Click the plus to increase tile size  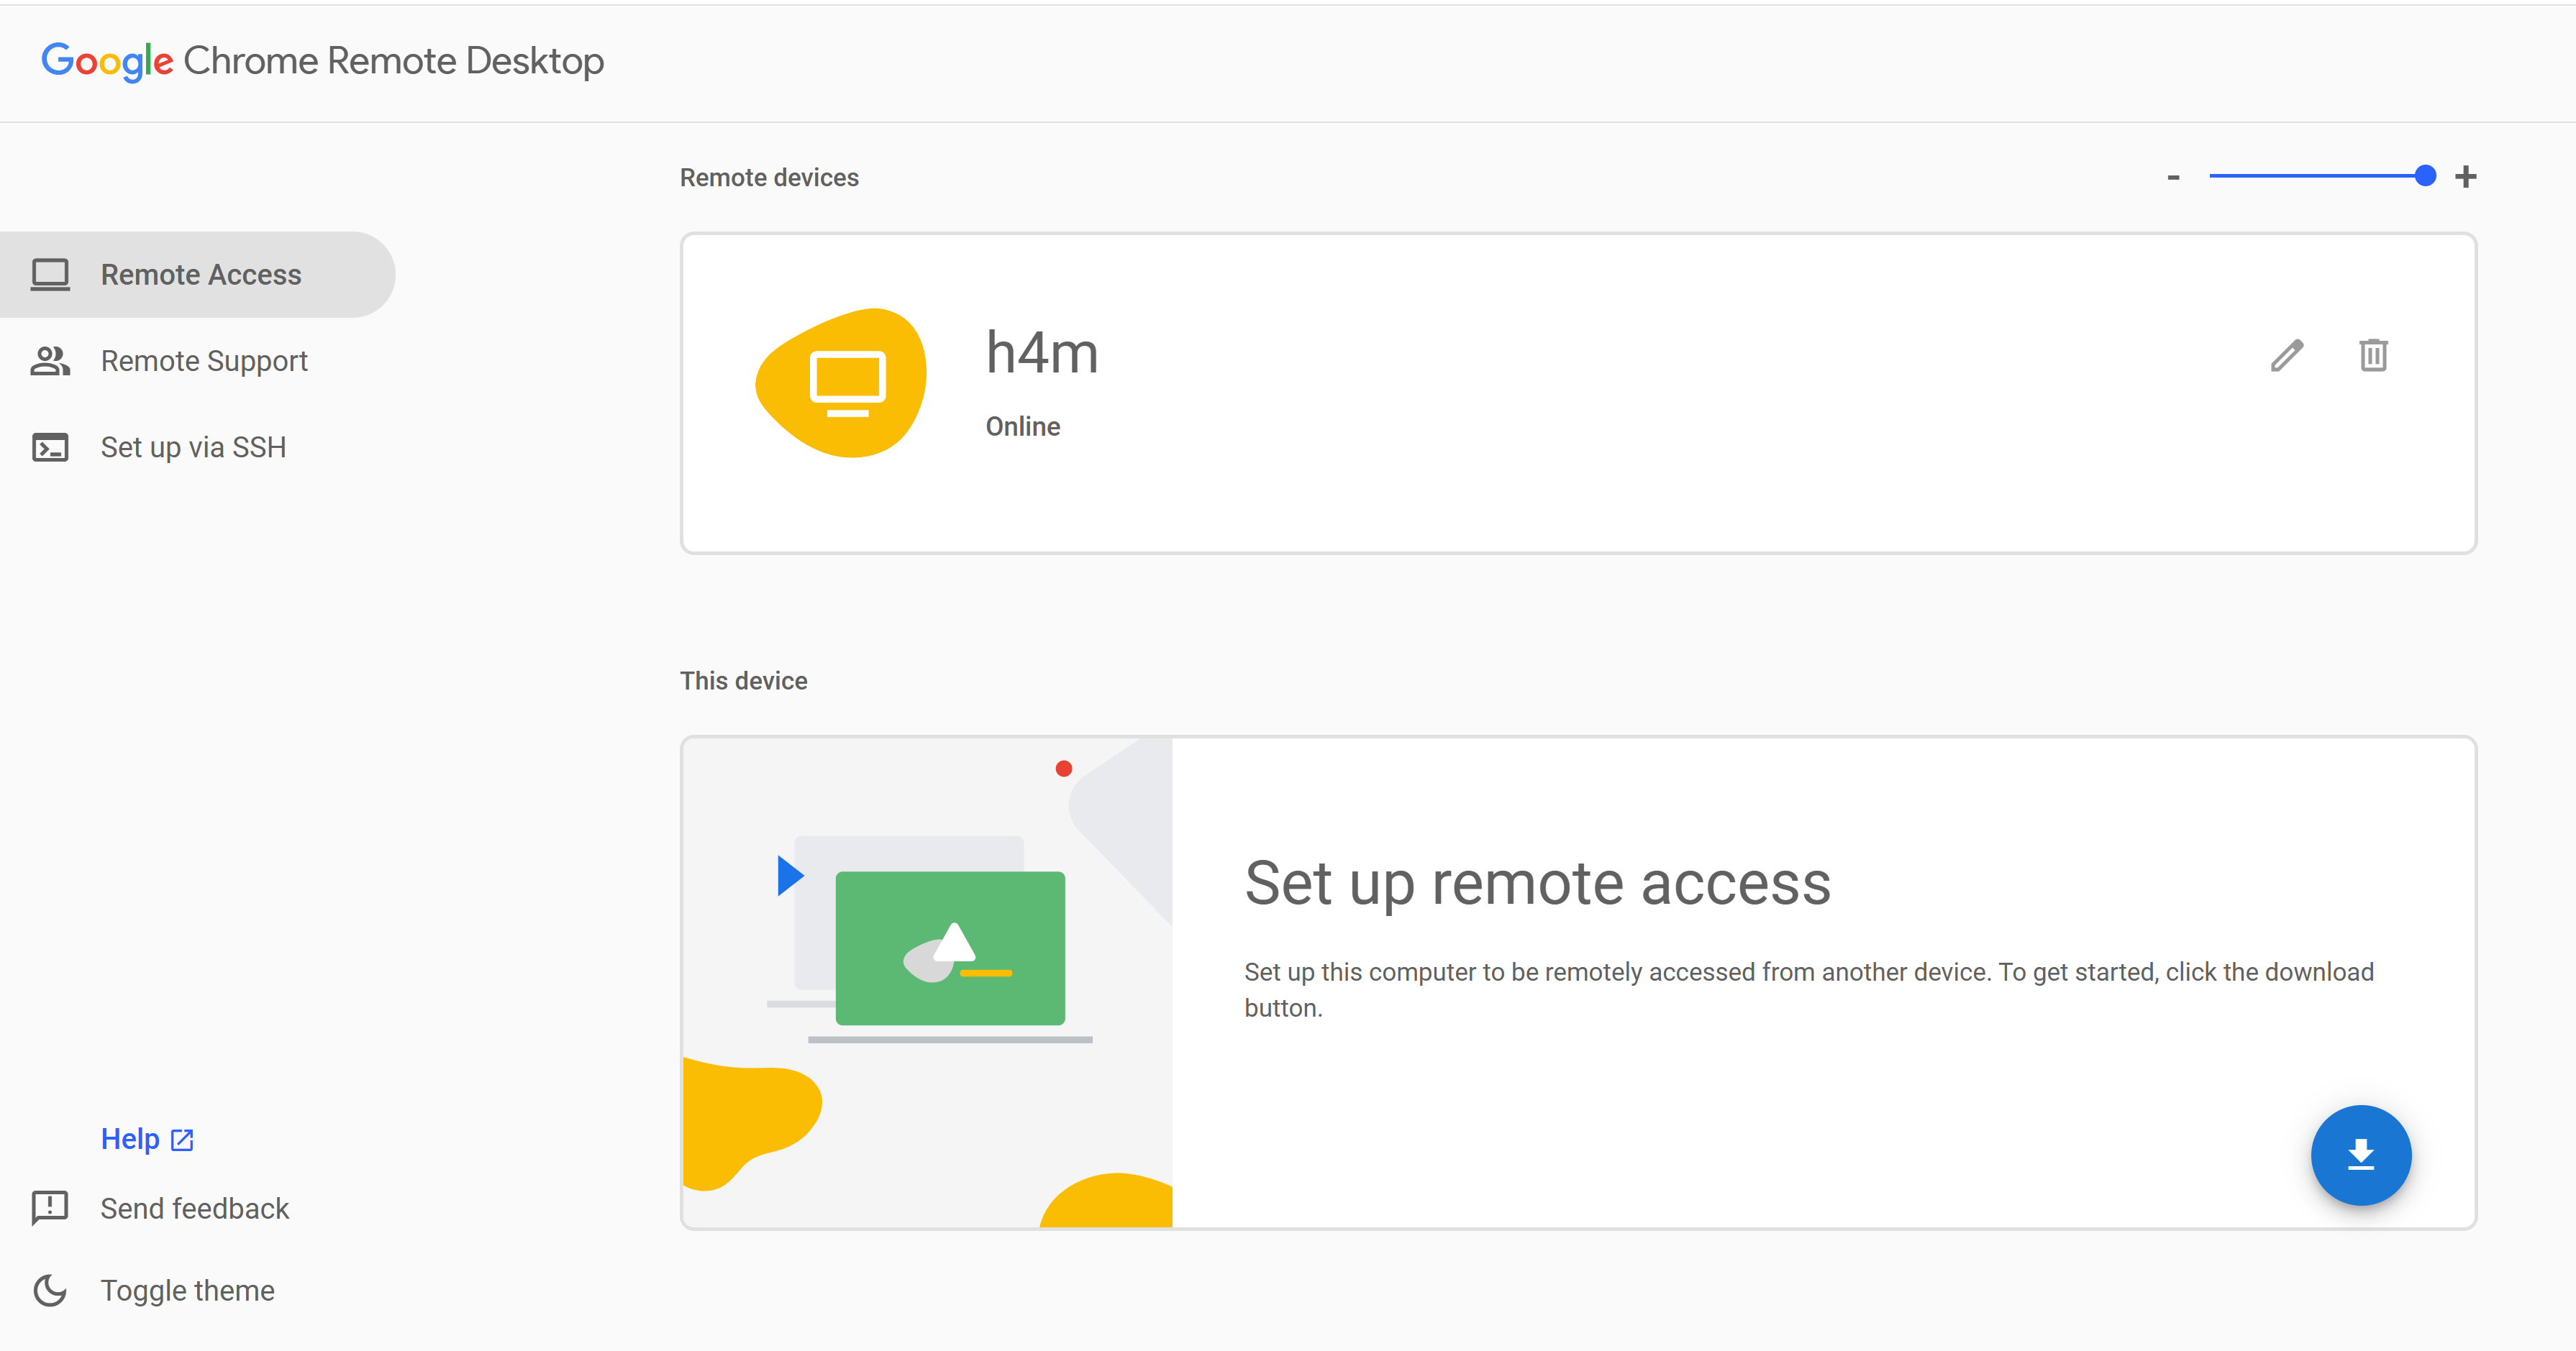point(2466,177)
